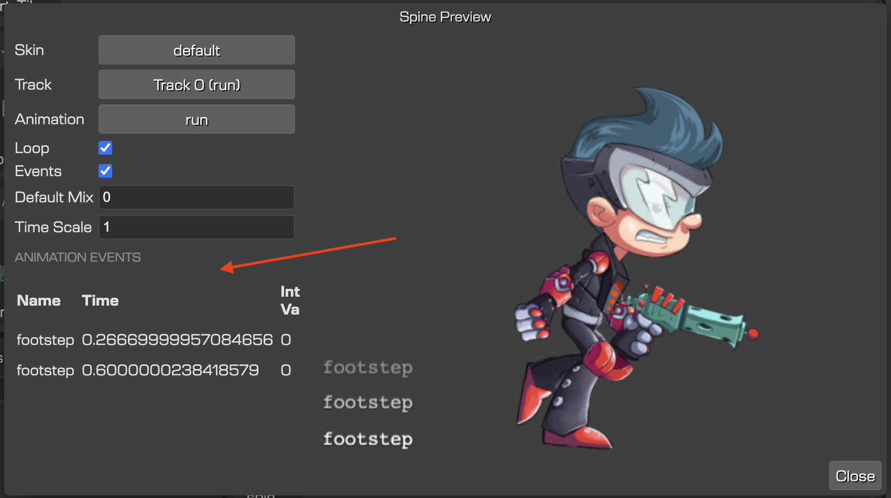The image size is (891, 498).
Task: Click the Time column header
Action: [x=100, y=301]
